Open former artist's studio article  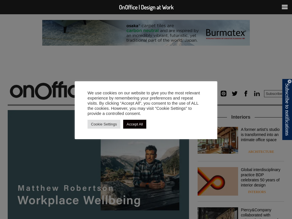(260, 135)
